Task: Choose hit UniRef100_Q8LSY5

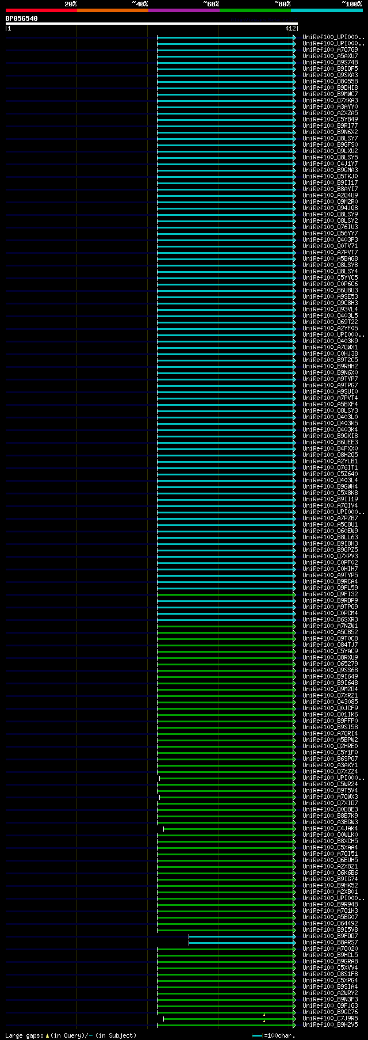Action: [330, 158]
